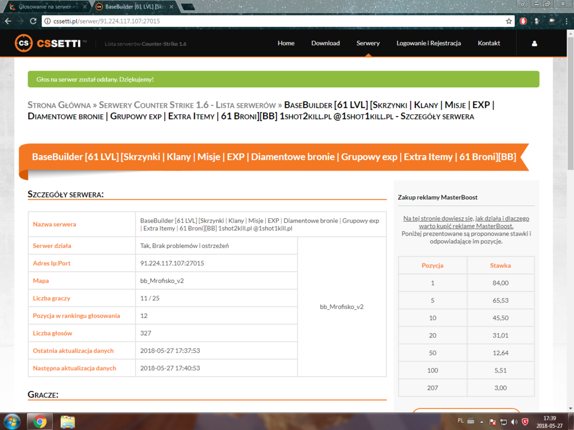Click the site info icon in address bar
Viewport: 574px width, 430px height.
pos(47,21)
